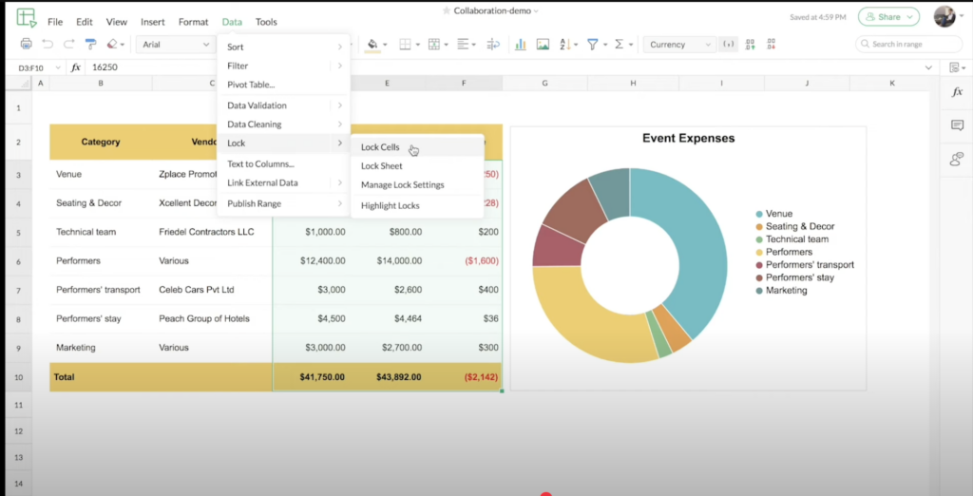Click the Horizontal align icon

[463, 44]
